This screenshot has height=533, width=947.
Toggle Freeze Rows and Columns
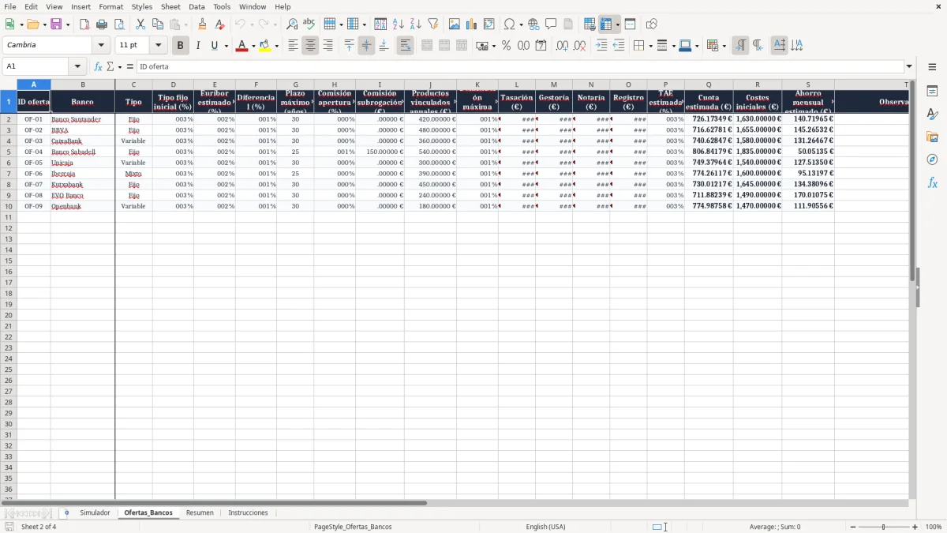click(x=606, y=24)
